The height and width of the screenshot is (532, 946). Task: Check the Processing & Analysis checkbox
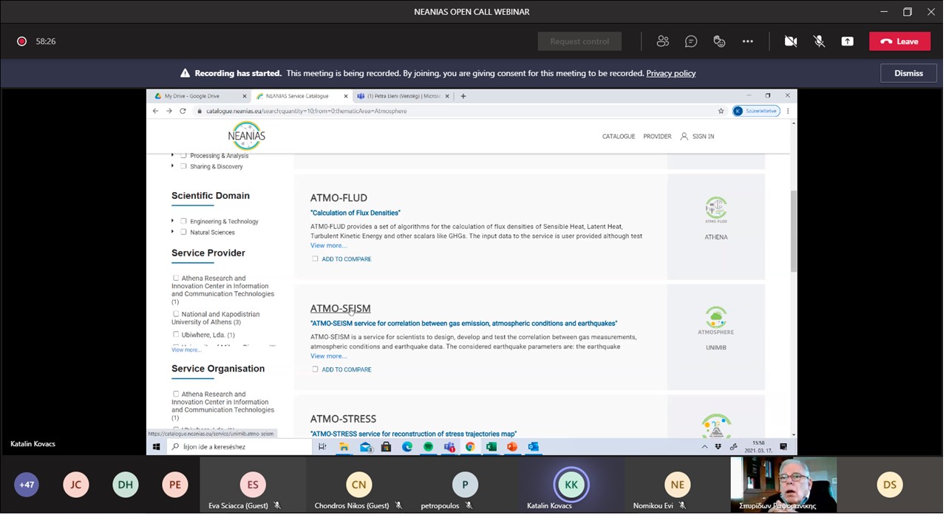pos(183,156)
